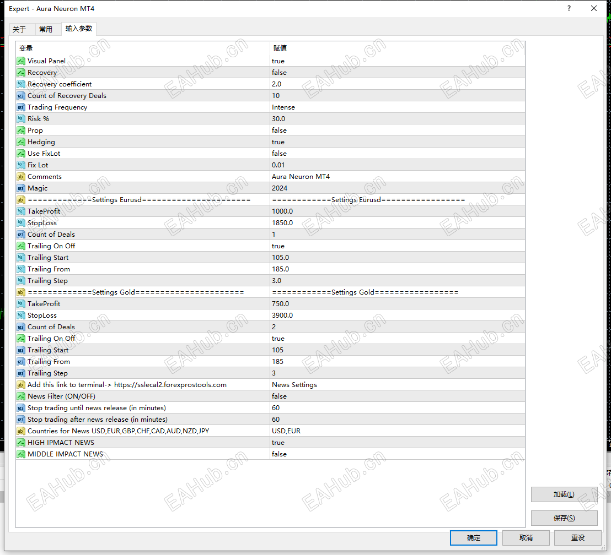The width and height of the screenshot is (611, 555).
Task: Toggle the Visual Panel value true
Action: (398, 61)
